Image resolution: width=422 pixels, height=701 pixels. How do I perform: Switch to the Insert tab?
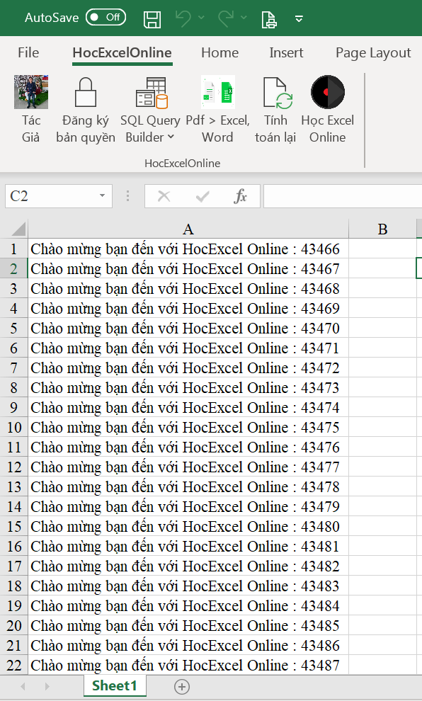point(286,53)
